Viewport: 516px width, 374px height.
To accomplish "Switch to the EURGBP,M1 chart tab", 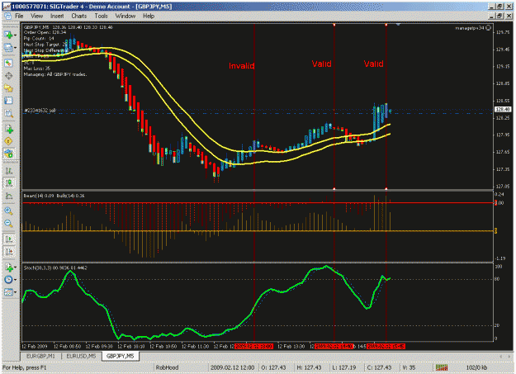I will [x=40, y=356].
